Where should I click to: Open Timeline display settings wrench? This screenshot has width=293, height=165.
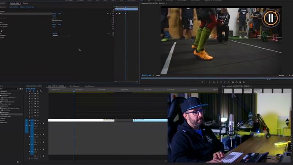[41, 91]
